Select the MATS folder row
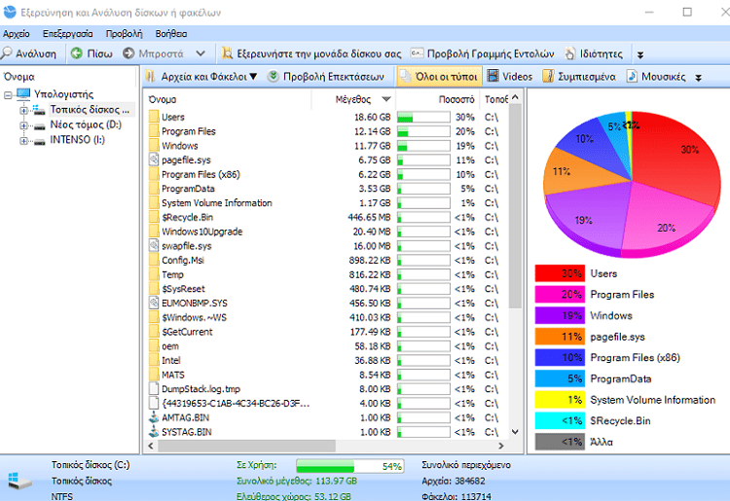The height and width of the screenshot is (501, 730). click(x=324, y=375)
